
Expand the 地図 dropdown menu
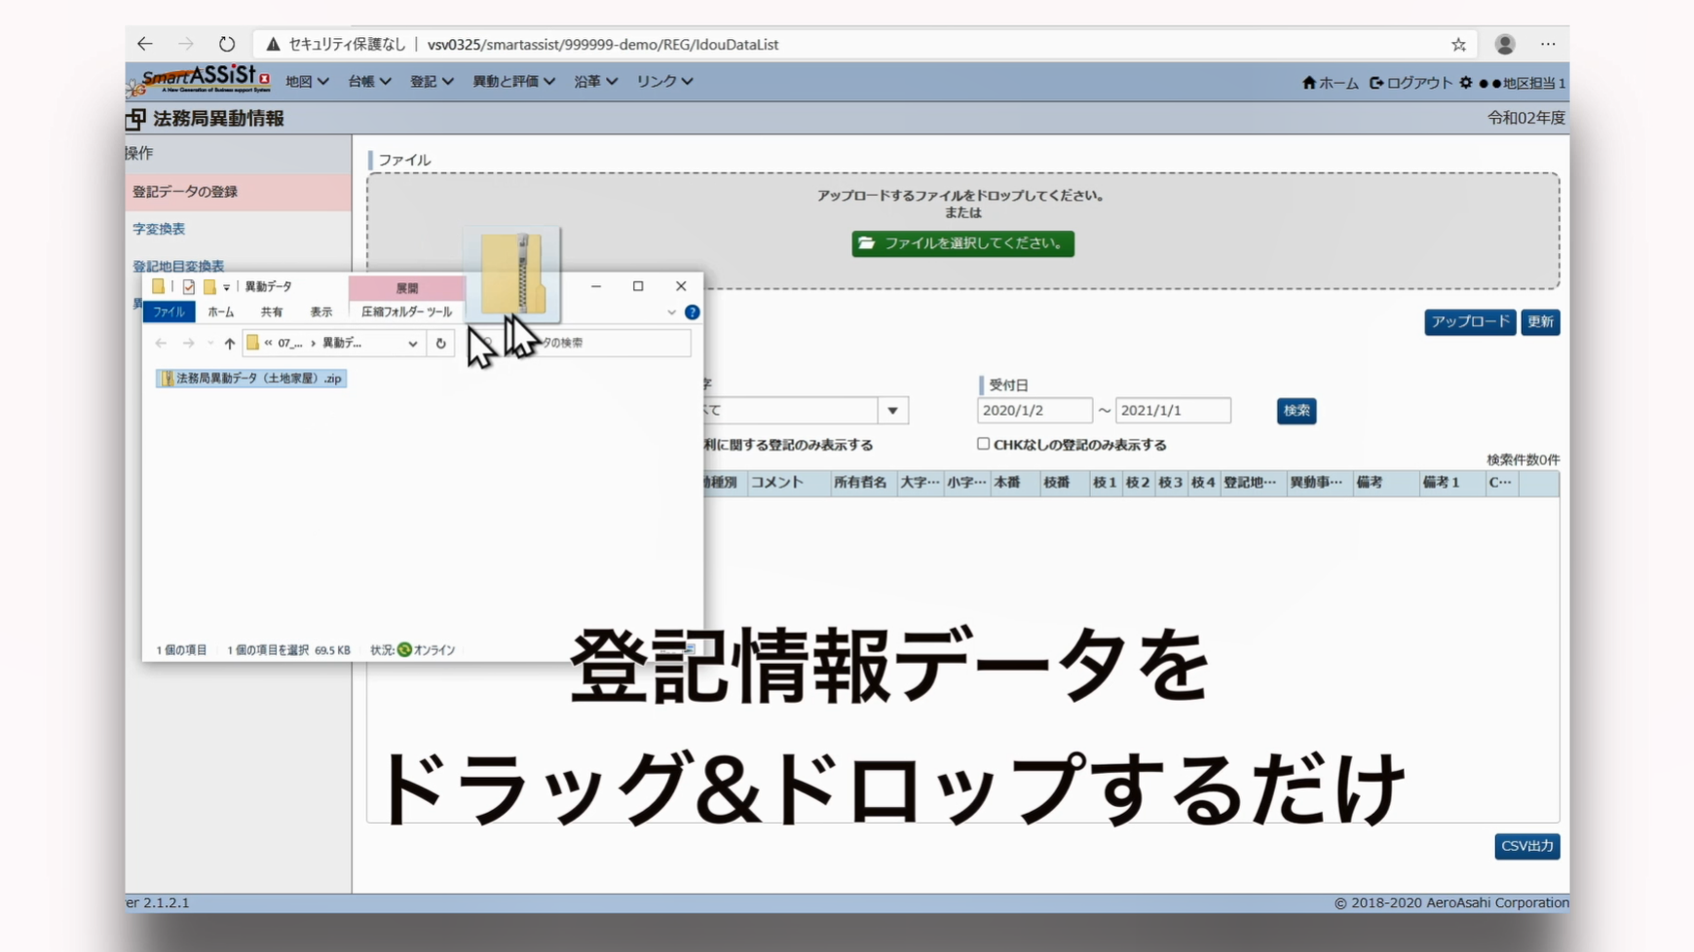(x=306, y=82)
